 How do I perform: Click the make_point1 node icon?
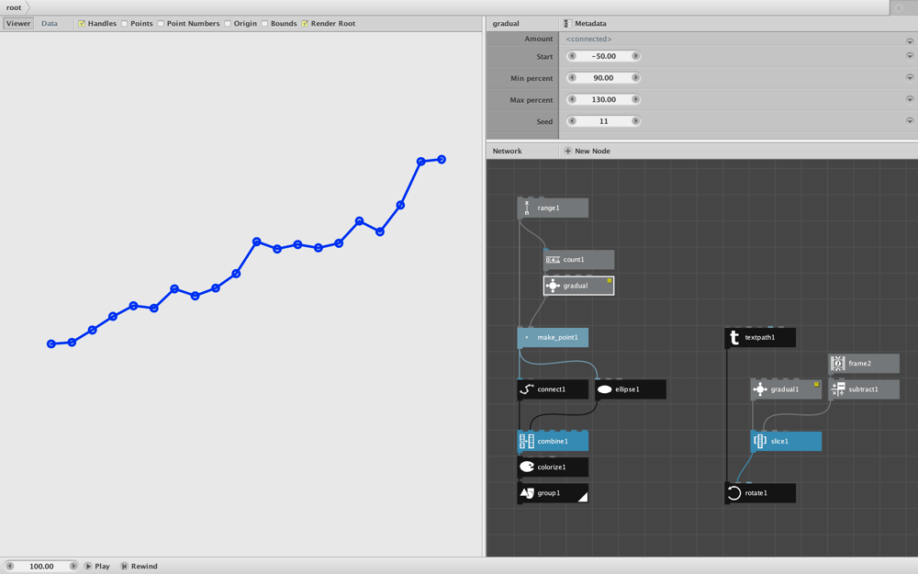(x=527, y=337)
